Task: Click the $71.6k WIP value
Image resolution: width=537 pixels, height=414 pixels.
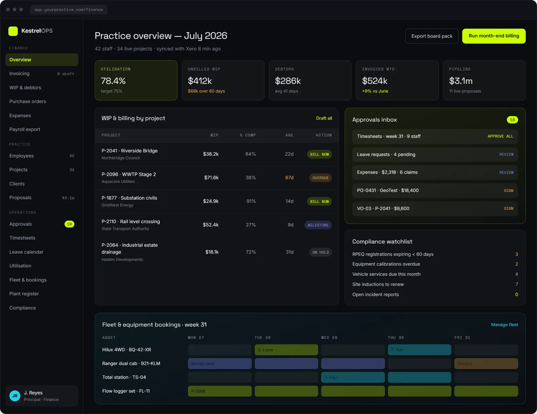Action: coord(211,177)
